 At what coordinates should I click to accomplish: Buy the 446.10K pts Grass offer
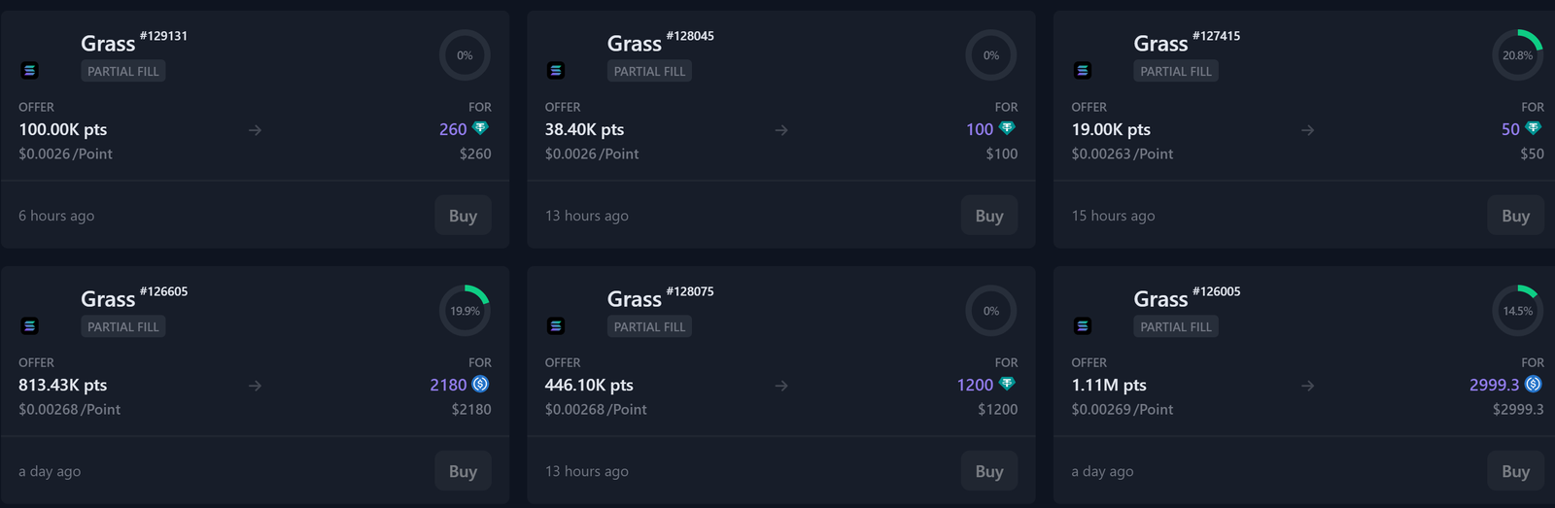989,471
